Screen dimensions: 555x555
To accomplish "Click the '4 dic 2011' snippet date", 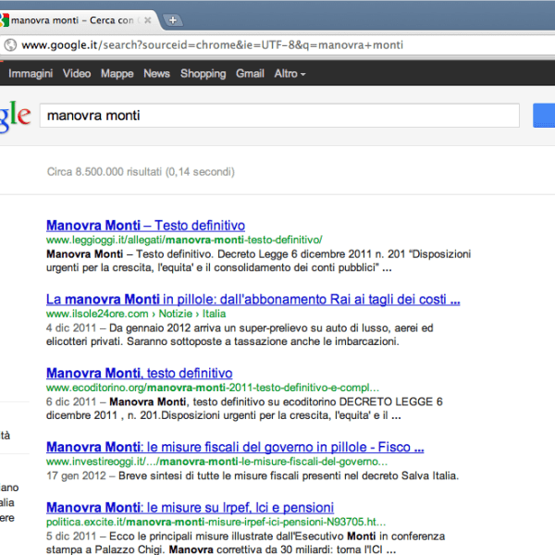I will pos(71,328).
